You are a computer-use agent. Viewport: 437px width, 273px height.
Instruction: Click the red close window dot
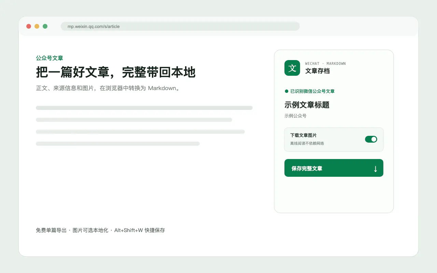pyautogui.click(x=29, y=26)
